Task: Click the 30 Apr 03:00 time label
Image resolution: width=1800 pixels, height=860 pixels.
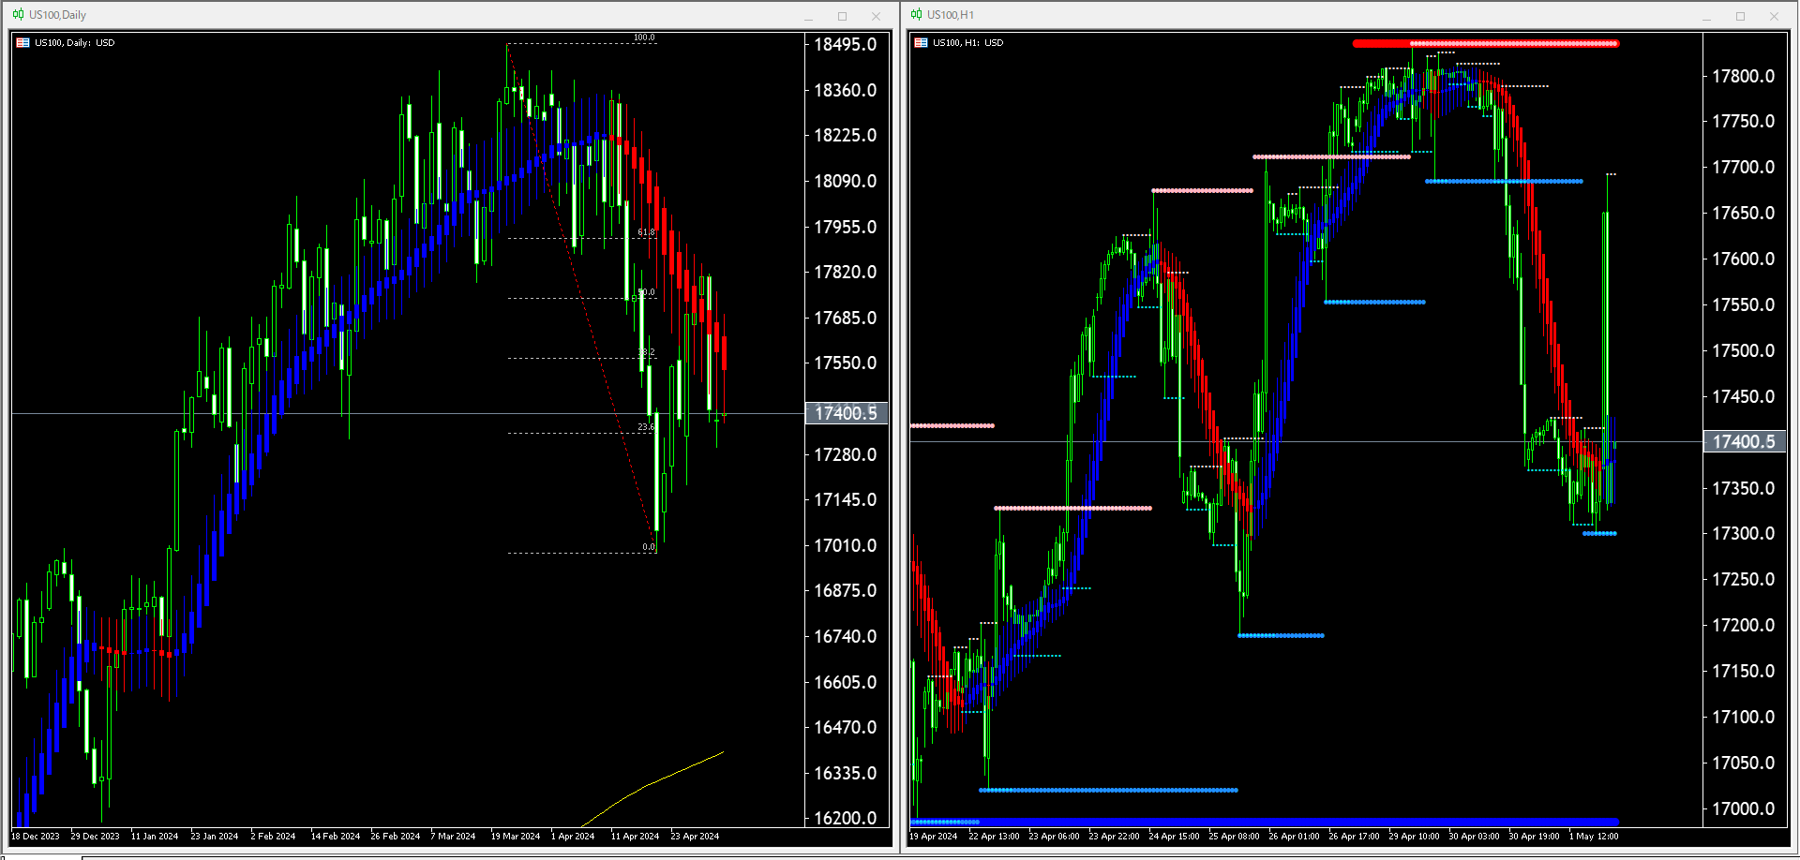Action: coord(1474,837)
